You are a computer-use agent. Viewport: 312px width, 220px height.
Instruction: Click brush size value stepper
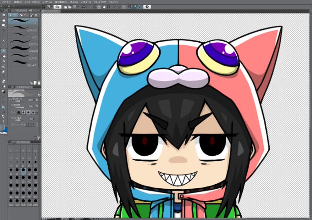(34, 100)
